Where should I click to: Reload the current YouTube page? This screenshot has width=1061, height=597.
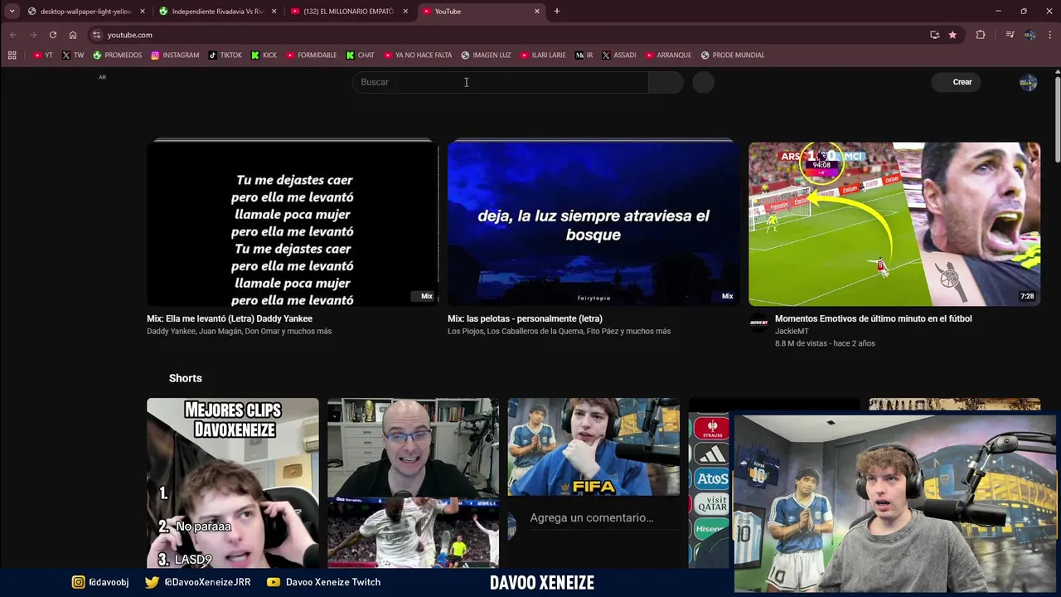(x=53, y=35)
